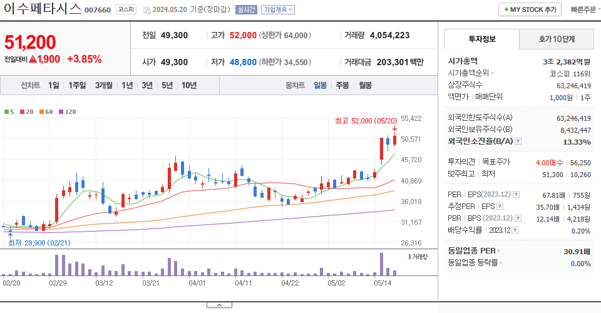
Task: Click the orange 60-day moving average legend
Action: pos(46,112)
